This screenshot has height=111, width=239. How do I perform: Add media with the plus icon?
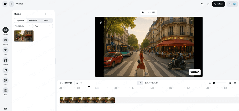point(45,14)
